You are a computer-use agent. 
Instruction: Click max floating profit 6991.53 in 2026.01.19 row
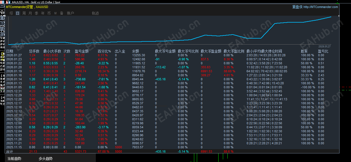click(x=206, y=71)
